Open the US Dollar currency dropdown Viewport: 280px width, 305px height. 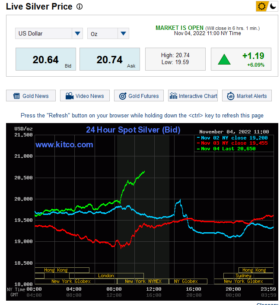49,33
